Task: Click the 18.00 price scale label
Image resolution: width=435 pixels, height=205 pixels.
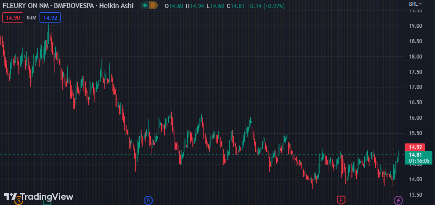Action: point(415,57)
